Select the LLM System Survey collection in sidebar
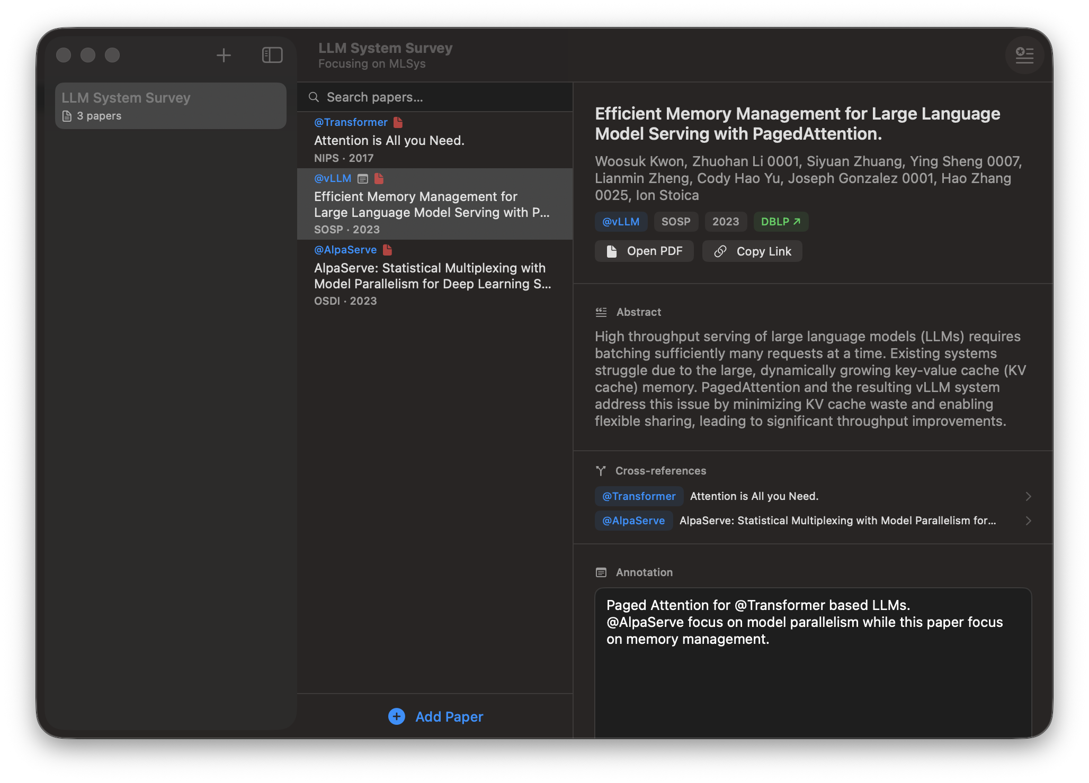This screenshot has height=783, width=1089. pos(171,105)
